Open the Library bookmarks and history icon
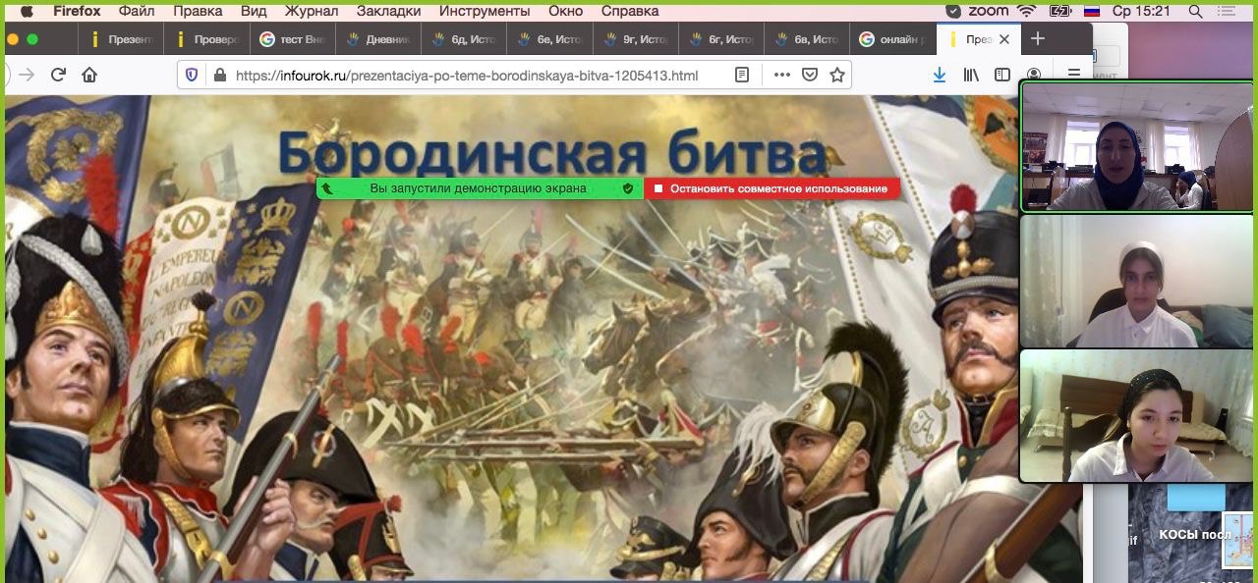Screen dimensions: 1258x583 point(971,75)
